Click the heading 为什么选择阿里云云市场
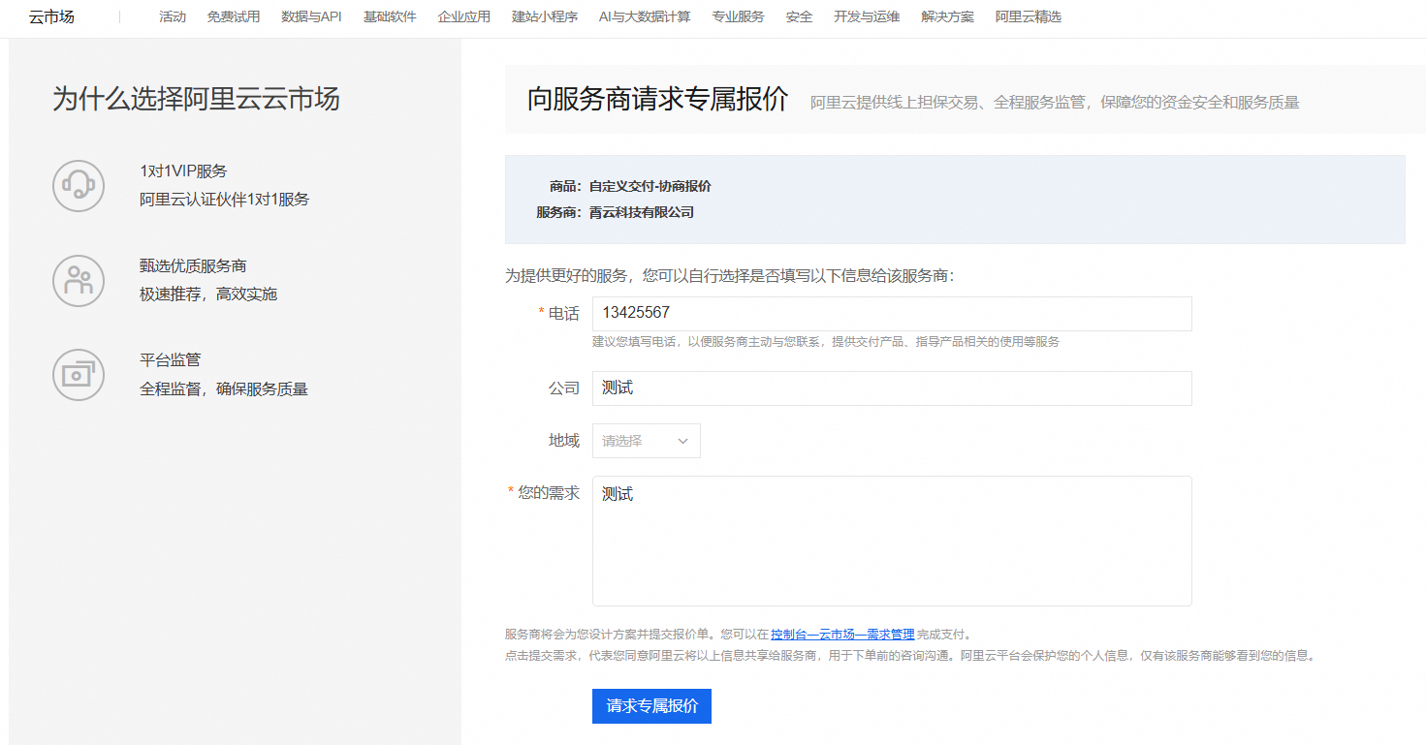Viewport: 1426px width, 745px height. pos(196,99)
